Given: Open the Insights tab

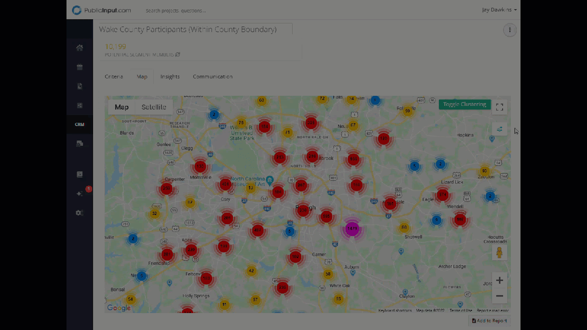Looking at the screenshot, I should pos(170,77).
